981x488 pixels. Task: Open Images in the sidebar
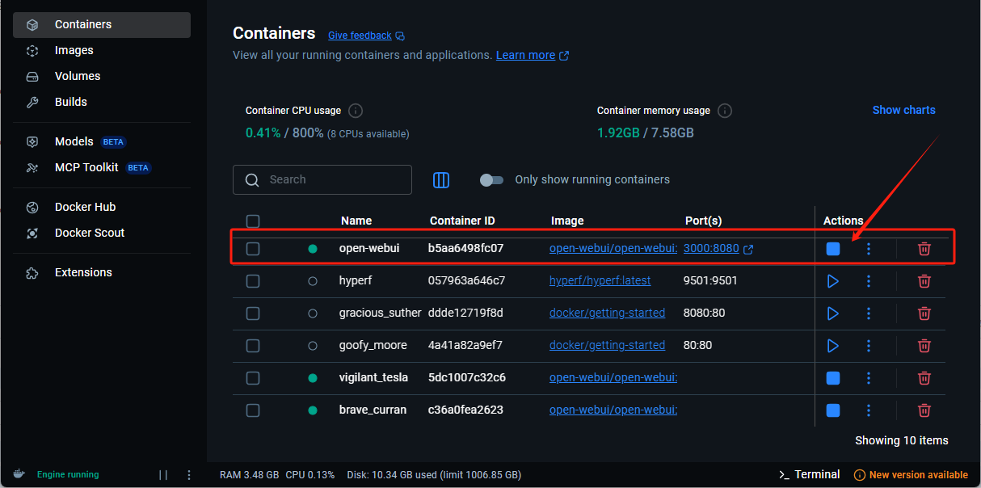(x=102, y=51)
